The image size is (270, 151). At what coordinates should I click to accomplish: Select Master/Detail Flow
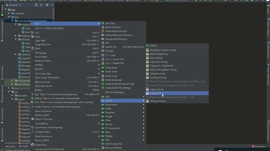[177, 54]
